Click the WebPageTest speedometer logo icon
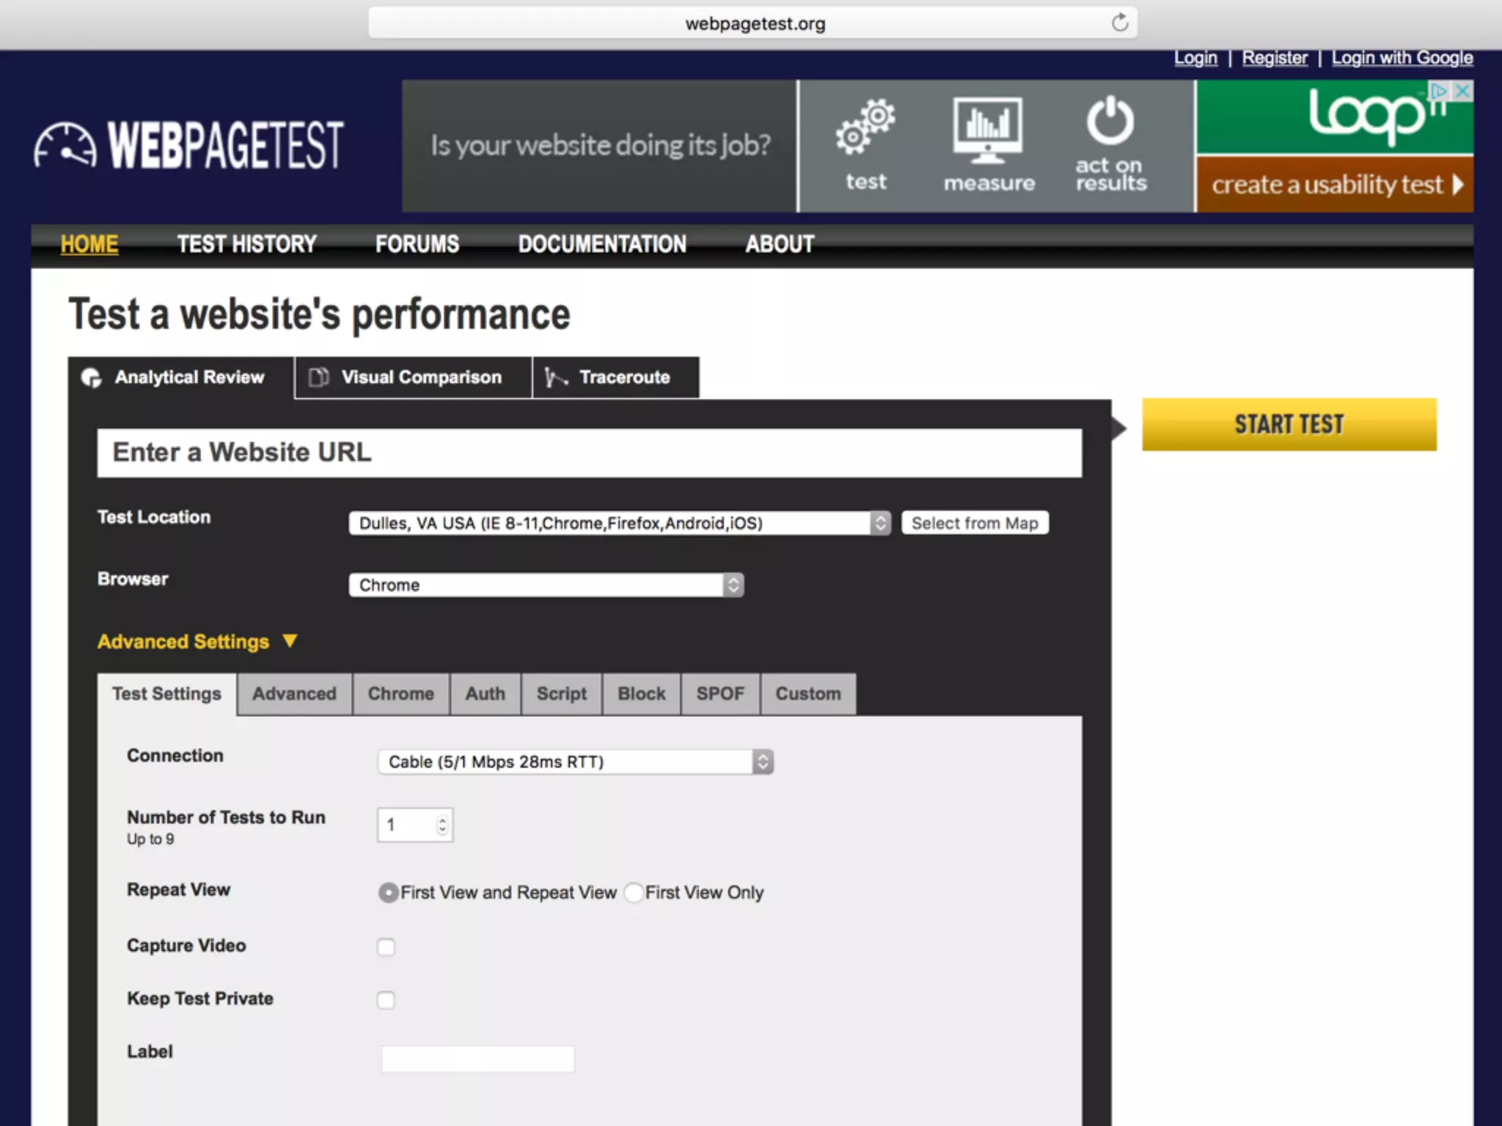 coord(65,144)
